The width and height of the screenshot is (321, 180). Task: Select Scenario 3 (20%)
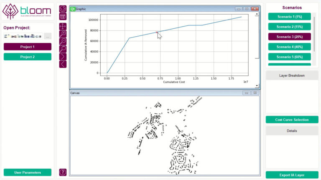[x=290, y=37]
